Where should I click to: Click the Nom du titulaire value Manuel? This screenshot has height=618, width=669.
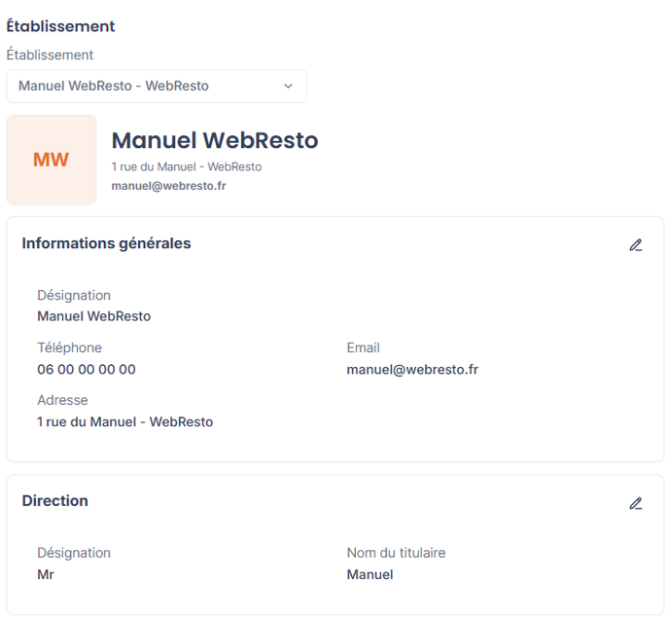(x=370, y=575)
